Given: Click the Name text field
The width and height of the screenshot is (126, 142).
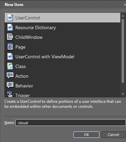Looking at the screenshot, I should 71,123.
